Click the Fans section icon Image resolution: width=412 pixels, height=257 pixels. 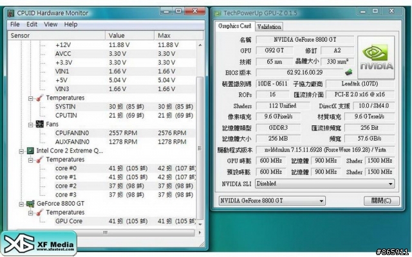[39, 124]
